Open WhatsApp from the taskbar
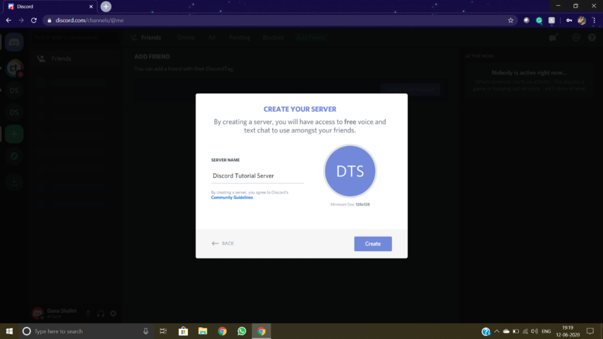 [242, 331]
